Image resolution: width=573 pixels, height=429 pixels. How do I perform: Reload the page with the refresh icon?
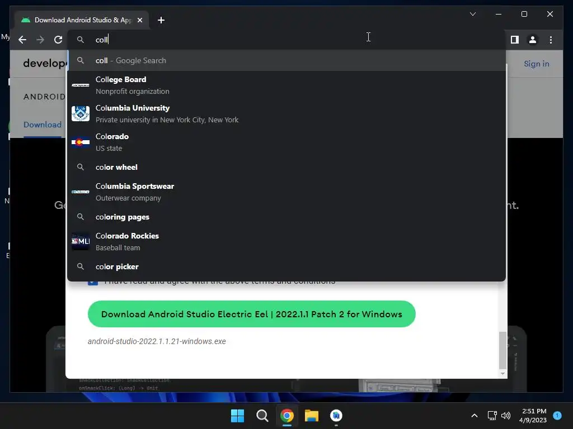point(58,40)
